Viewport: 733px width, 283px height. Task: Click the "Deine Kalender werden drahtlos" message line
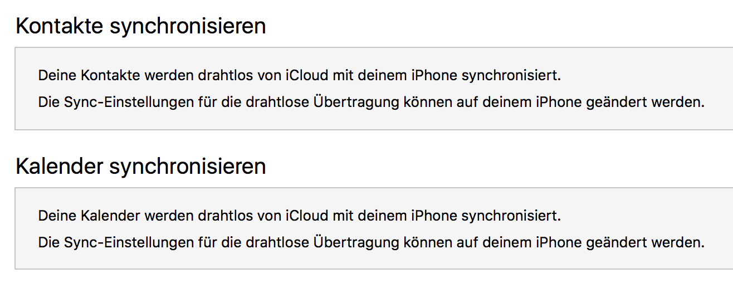click(x=299, y=215)
